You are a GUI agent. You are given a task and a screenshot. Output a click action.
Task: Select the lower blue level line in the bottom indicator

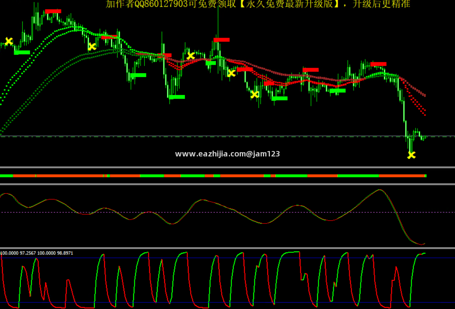pyautogui.click(x=228, y=303)
